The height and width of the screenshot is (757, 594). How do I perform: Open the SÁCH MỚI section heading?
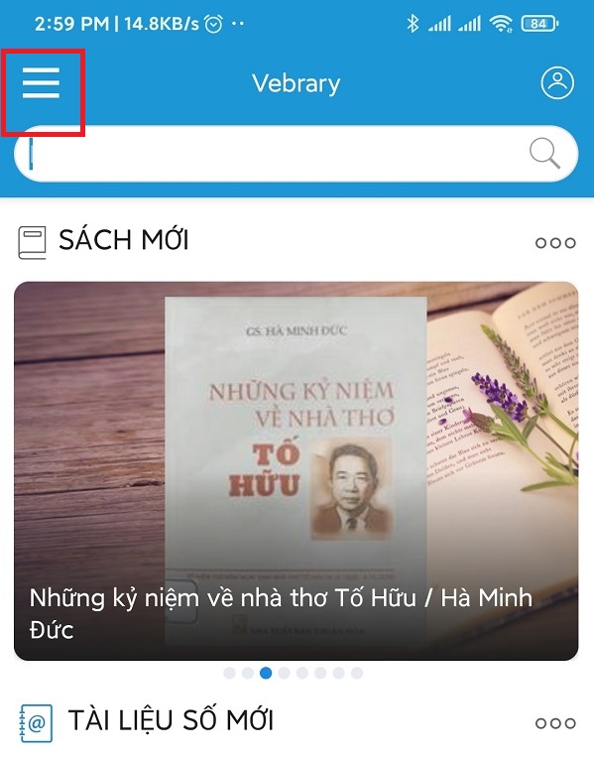click(124, 239)
